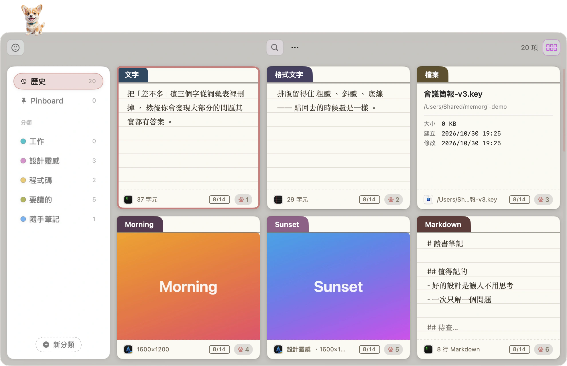Image resolution: width=567 pixels, height=366 pixels.
Task: Open the Morning gradient image thumbnail
Action: pyautogui.click(x=188, y=287)
